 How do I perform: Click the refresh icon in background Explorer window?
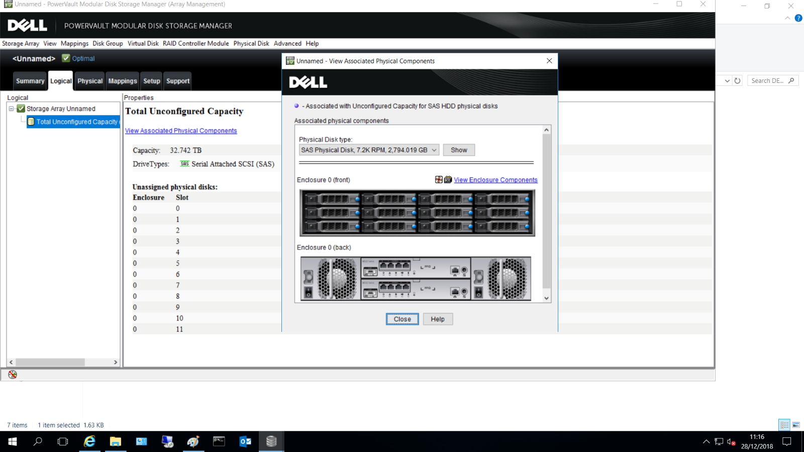click(x=737, y=80)
